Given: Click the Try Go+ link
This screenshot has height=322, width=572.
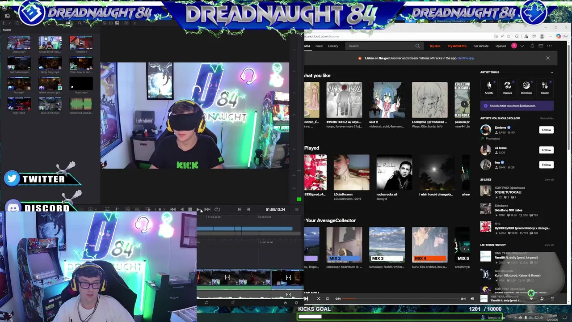Looking at the screenshot, I should [x=435, y=46].
